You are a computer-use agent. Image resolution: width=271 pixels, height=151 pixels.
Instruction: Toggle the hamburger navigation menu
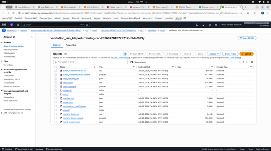pos(4,30)
